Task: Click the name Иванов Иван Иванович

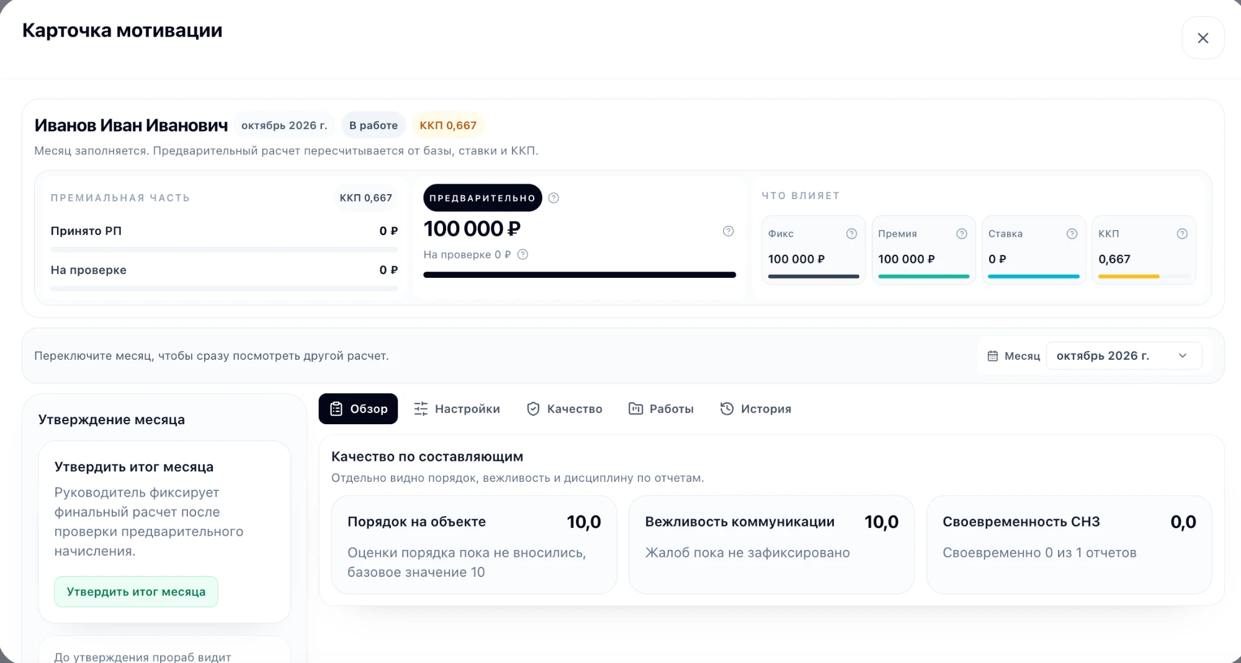Action: [x=132, y=125]
